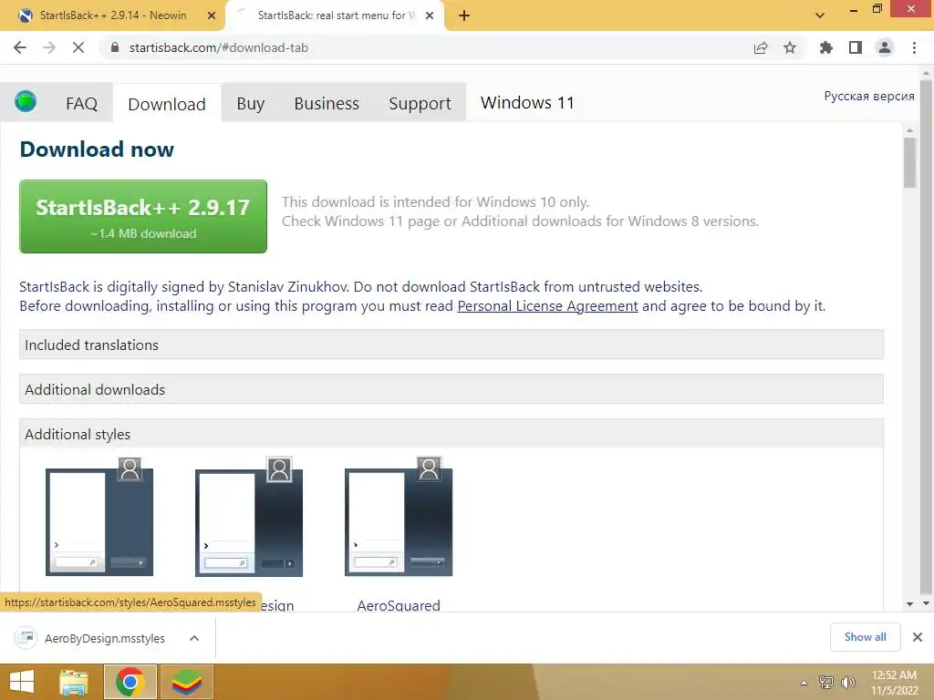Click the inner page scrollbar thumb
This screenshot has height=700, width=934.
pos(909,162)
